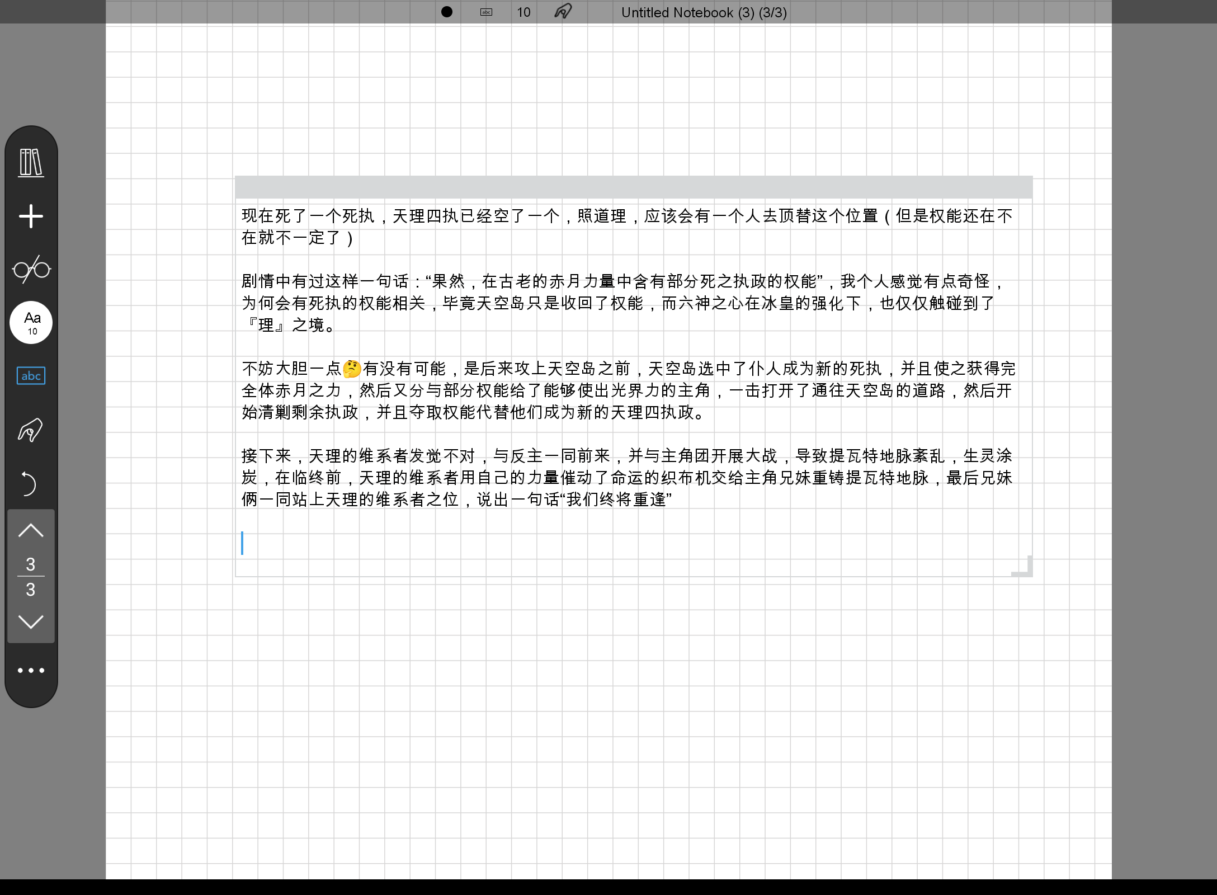Viewport: 1217px width, 895px height.
Task: Select the abc text box tool
Action: click(31, 376)
